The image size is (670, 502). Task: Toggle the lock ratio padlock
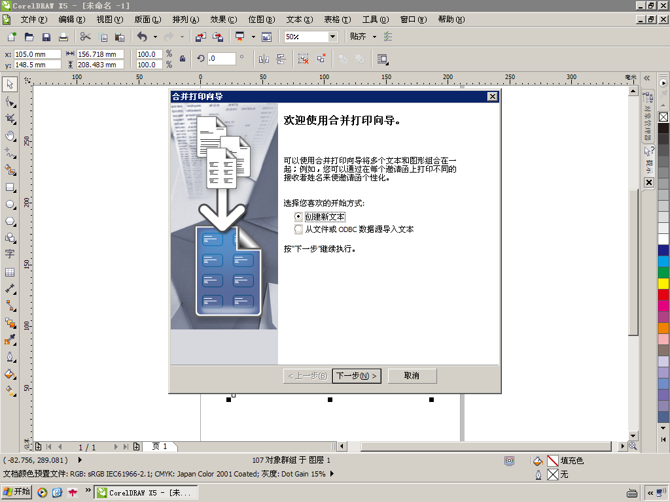coord(183,59)
